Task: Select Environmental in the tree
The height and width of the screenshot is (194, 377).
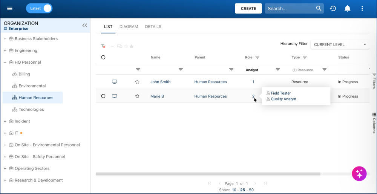Action: (x=32, y=86)
